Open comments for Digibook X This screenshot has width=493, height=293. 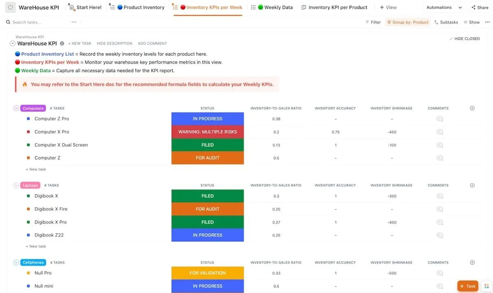pos(440,196)
